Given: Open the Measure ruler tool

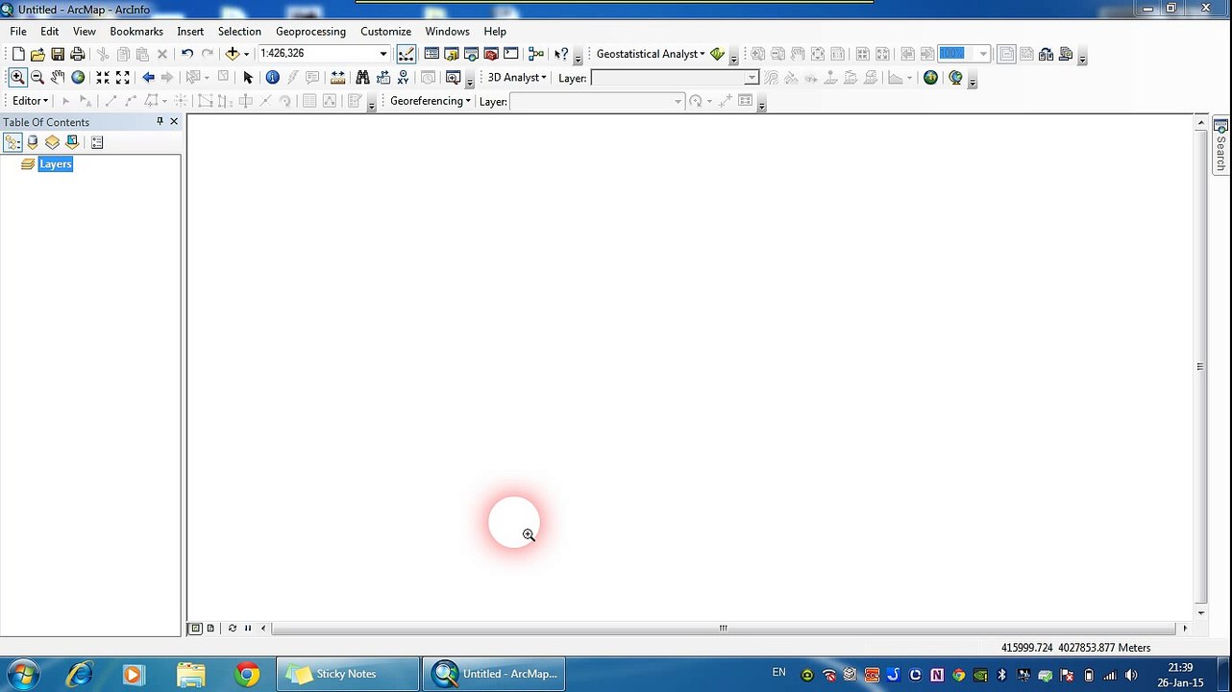Looking at the screenshot, I should click(x=337, y=77).
